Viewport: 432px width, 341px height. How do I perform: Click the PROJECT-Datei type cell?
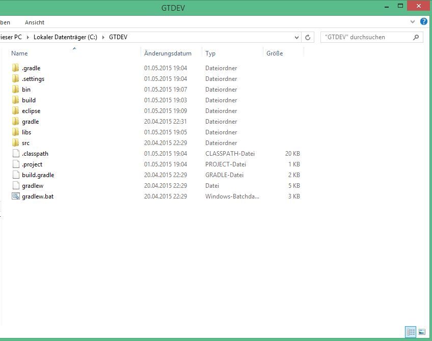[x=225, y=164]
